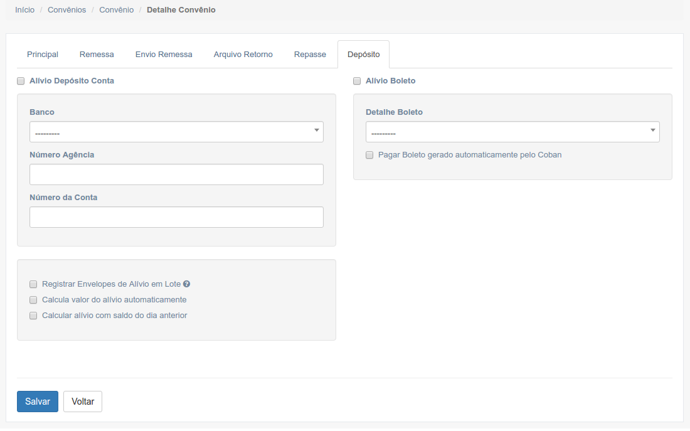Click the Voltar button

[83, 402]
